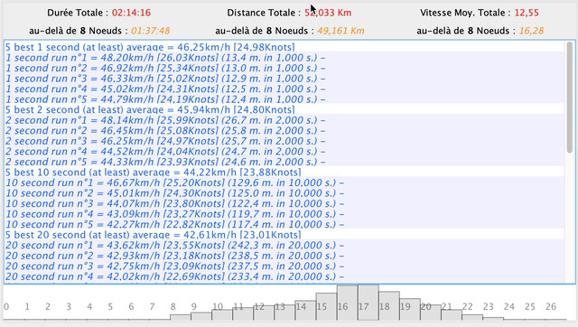Select row '10 second run n°4 = 43,09km/h'

click(284, 214)
